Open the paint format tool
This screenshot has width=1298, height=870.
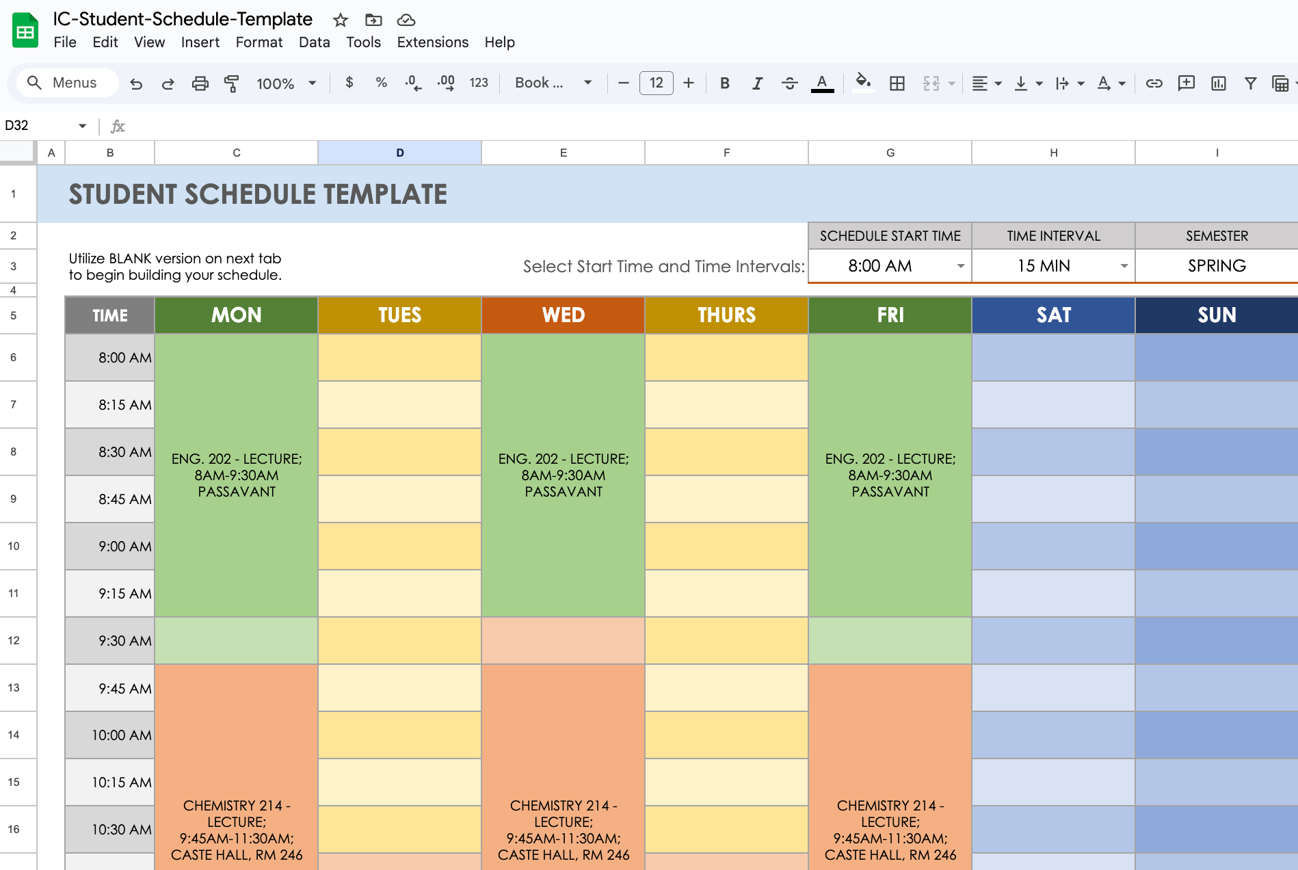click(x=231, y=83)
